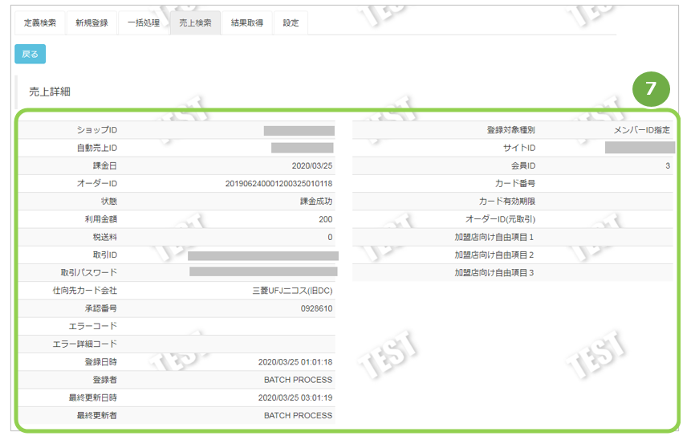
Task: Select the 加盟店向け自由項目 3 label
Action: pyautogui.click(x=494, y=272)
